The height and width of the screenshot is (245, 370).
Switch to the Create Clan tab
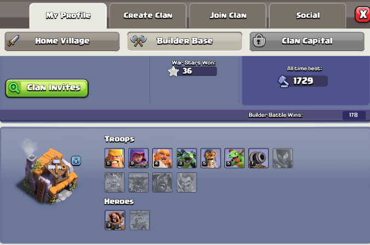click(x=148, y=15)
